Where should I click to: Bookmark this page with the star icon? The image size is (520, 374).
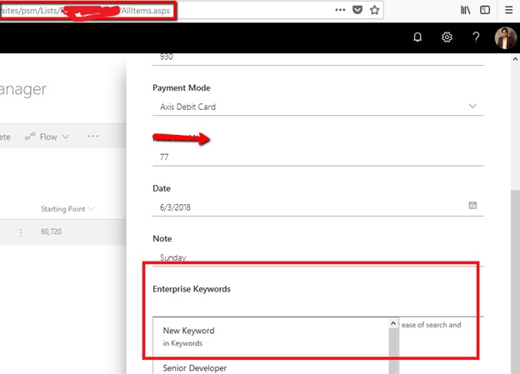point(374,10)
